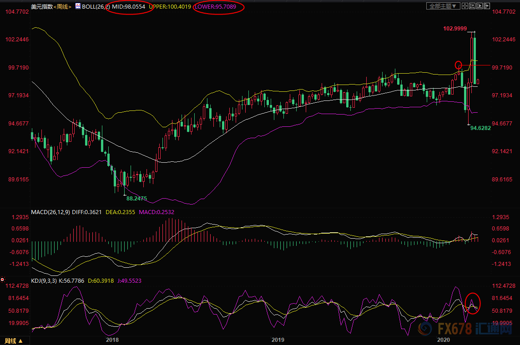Click the 102.9999 high price label

[x=455, y=29]
